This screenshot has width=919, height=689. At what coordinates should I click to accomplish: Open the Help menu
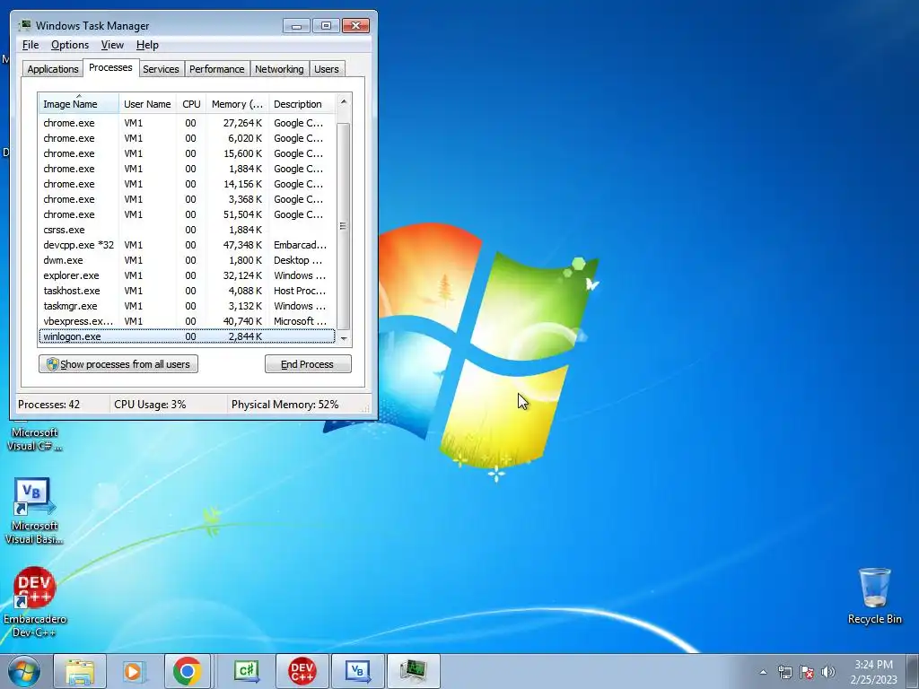147,45
